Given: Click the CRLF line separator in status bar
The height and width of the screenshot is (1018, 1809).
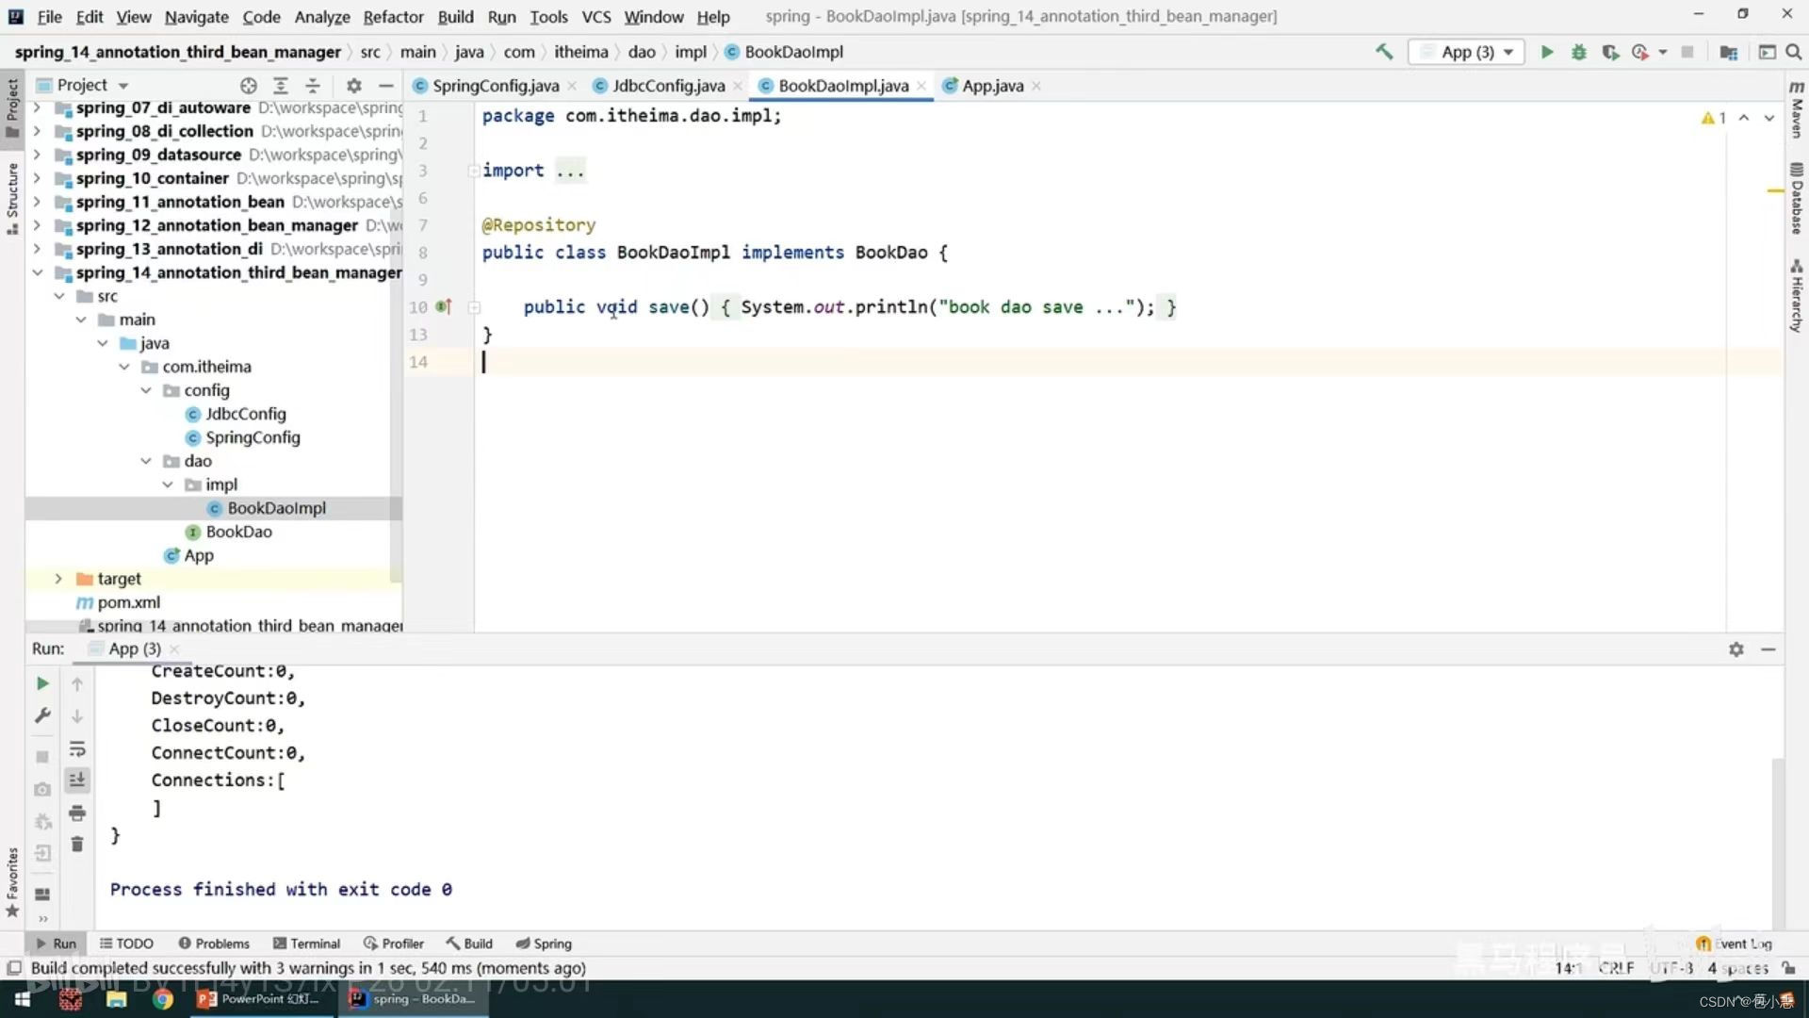Looking at the screenshot, I should tap(1617, 968).
